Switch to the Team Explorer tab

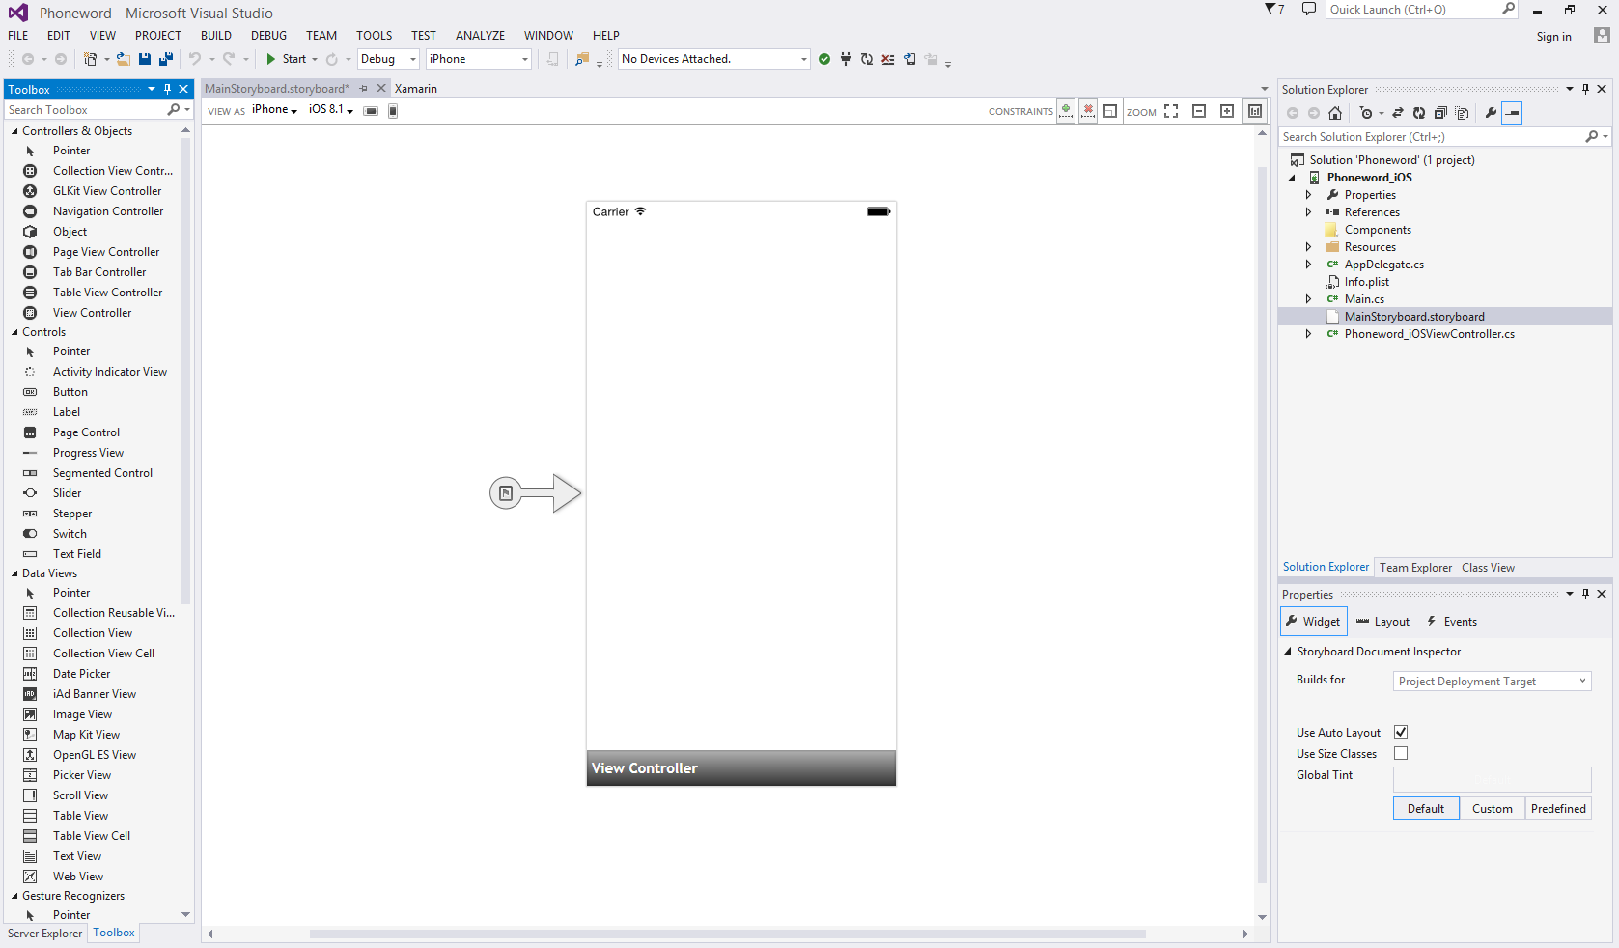[x=1415, y=568]
